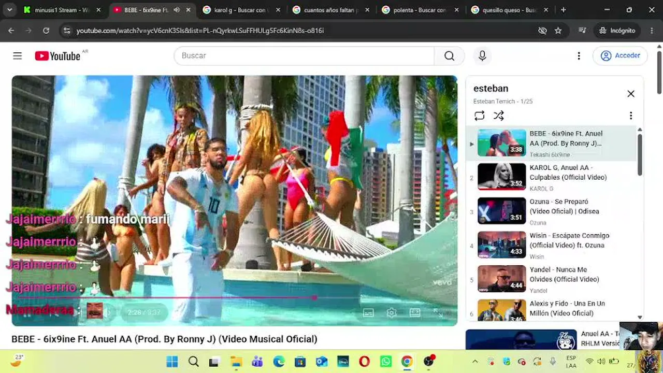Open the Windows Start menu
The width and height of the screenshot is (663, 373).
coord(172,362)
